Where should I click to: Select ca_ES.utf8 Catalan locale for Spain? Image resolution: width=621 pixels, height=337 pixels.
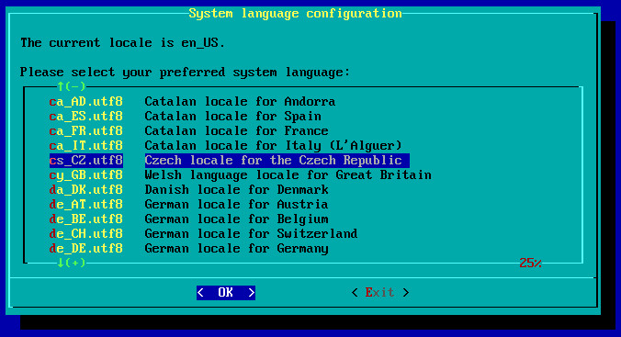point(185,117)
